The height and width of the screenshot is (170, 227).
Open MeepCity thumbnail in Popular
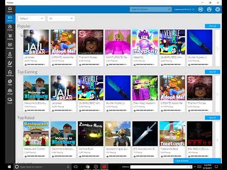pyautogui.click(x=145, y=42)
